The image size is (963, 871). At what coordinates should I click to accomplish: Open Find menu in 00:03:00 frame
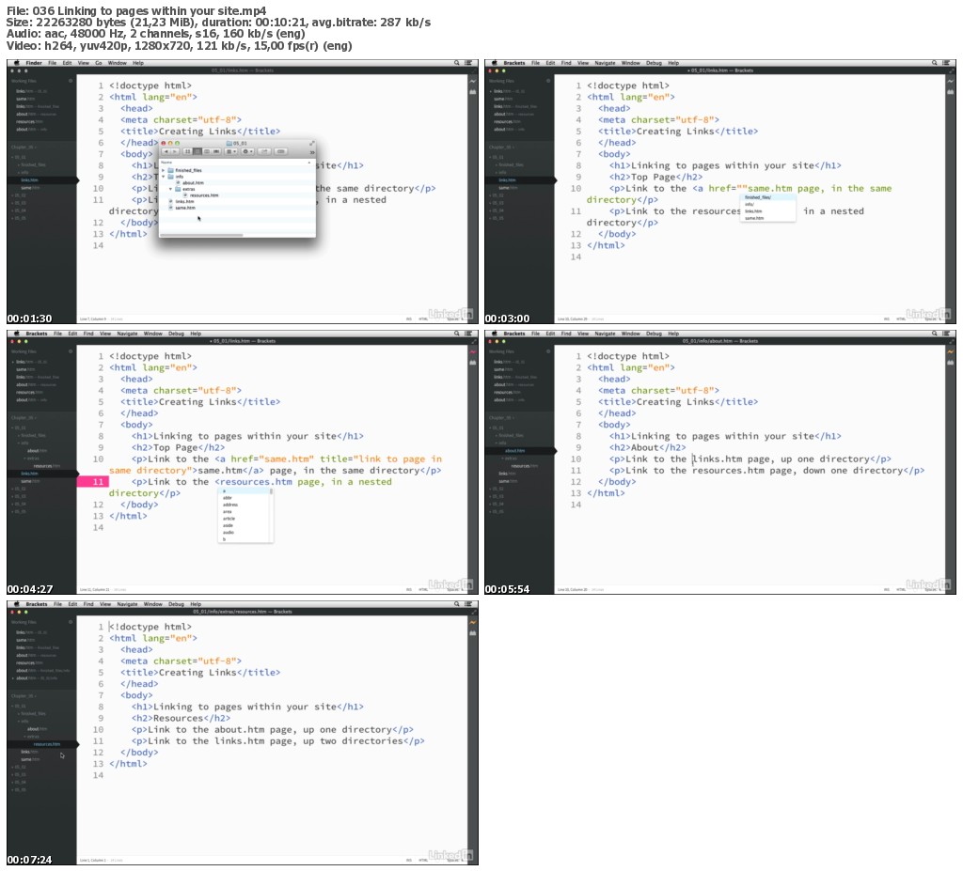pos(565,63)
